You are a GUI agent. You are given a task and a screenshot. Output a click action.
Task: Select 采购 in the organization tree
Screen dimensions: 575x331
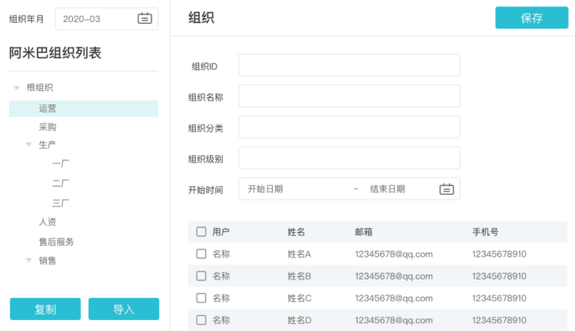click(x=48, y=127)
